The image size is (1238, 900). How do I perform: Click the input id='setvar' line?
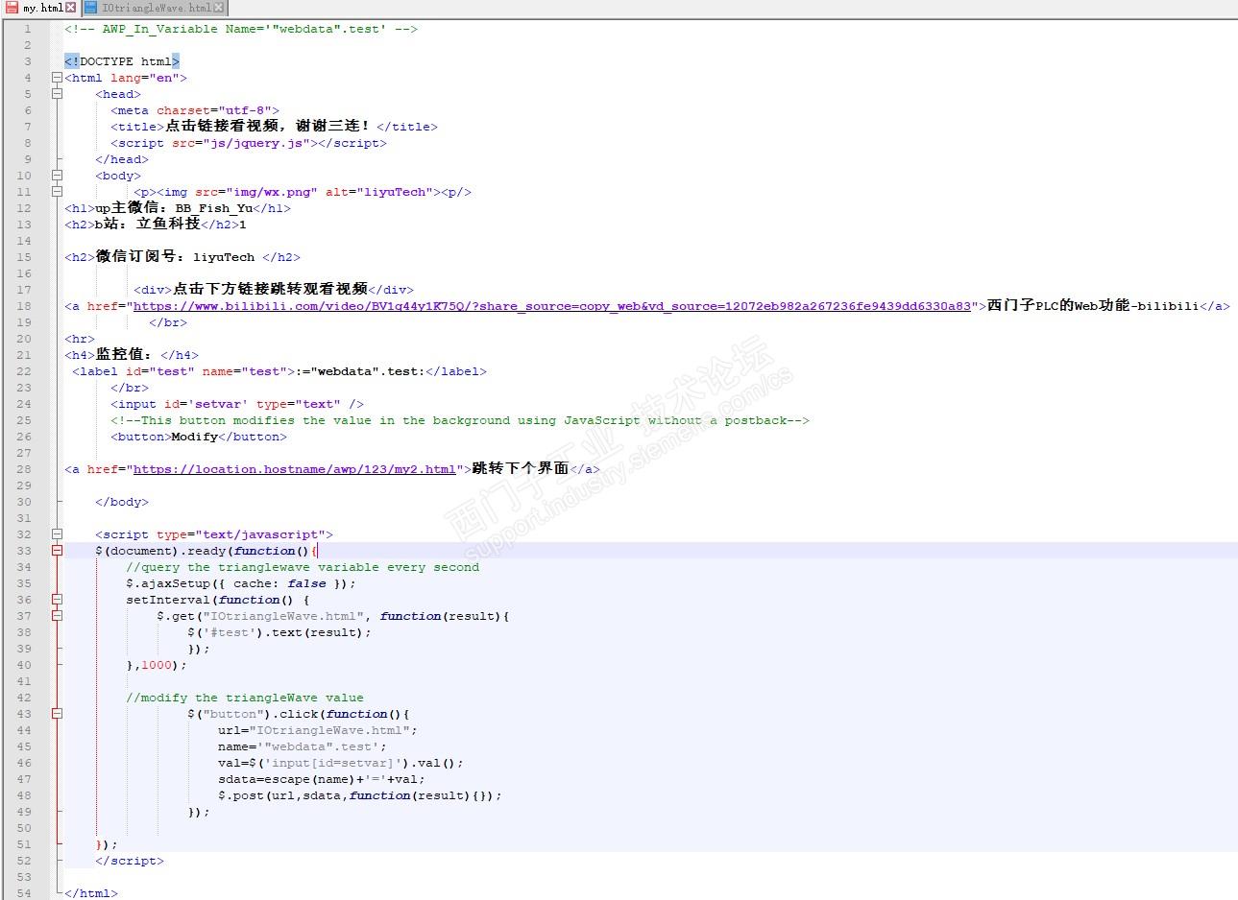tap(237, 404)
